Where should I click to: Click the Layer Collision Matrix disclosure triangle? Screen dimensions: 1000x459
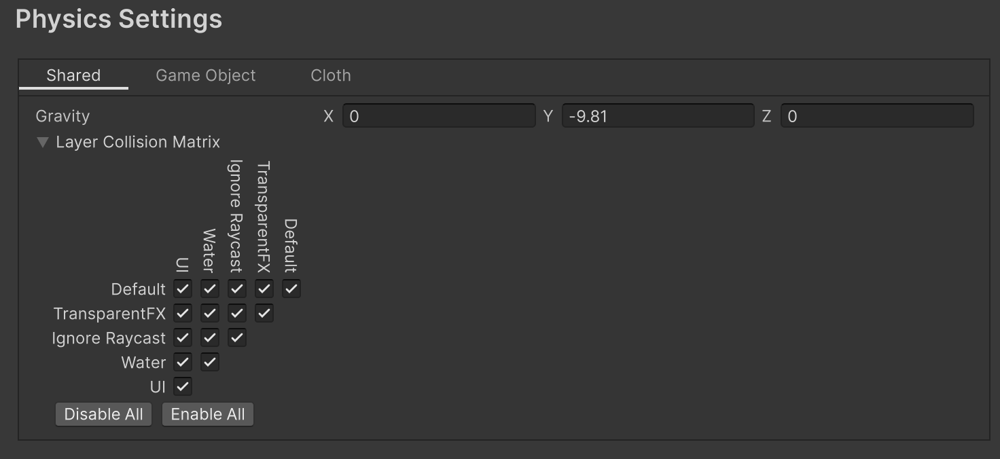42,142
